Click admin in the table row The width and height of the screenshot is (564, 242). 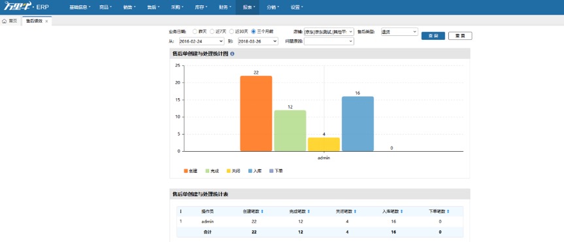[x=208, y=222]
